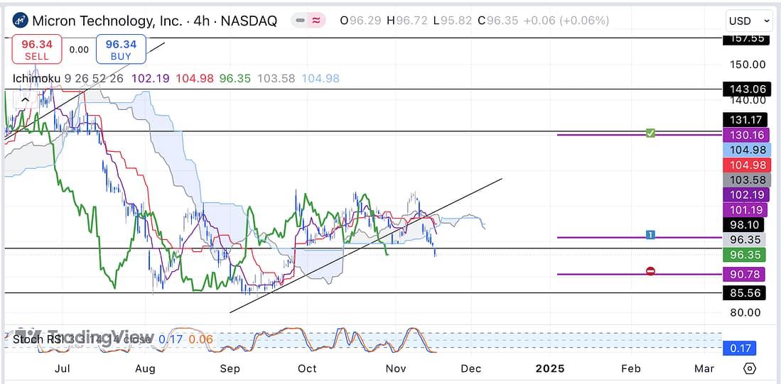781x384 pixels.
Task: Click the green checkmark marker on 130.16 line
Action: tap(650, 133)
